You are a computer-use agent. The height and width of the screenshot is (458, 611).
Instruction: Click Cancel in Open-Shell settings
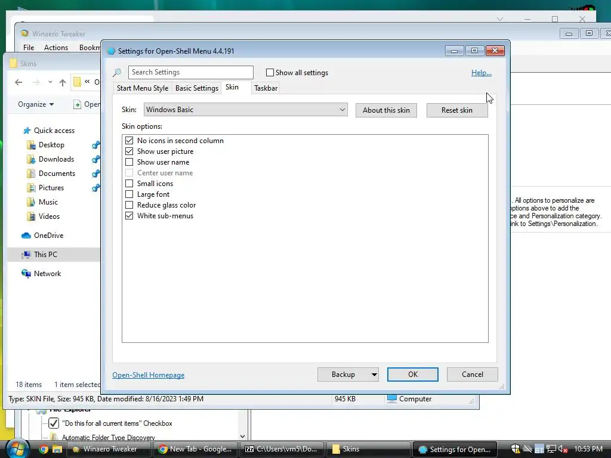tap(473, 375)
